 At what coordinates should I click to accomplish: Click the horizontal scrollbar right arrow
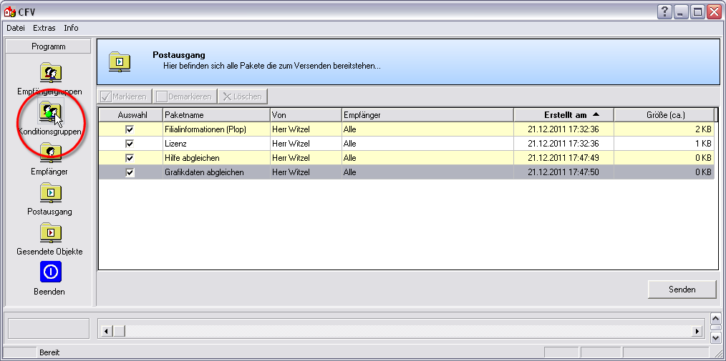click(x=697, y=331)
